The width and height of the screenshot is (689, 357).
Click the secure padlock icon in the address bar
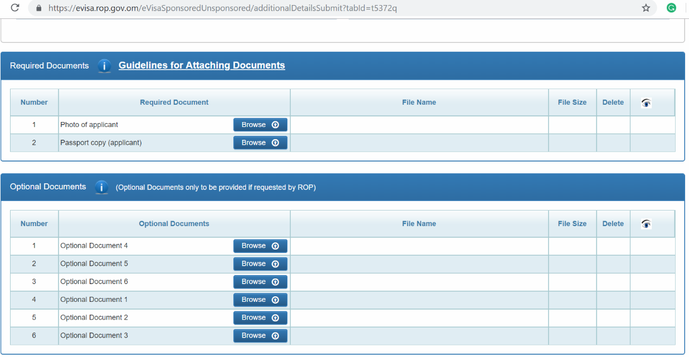[38, 8]
